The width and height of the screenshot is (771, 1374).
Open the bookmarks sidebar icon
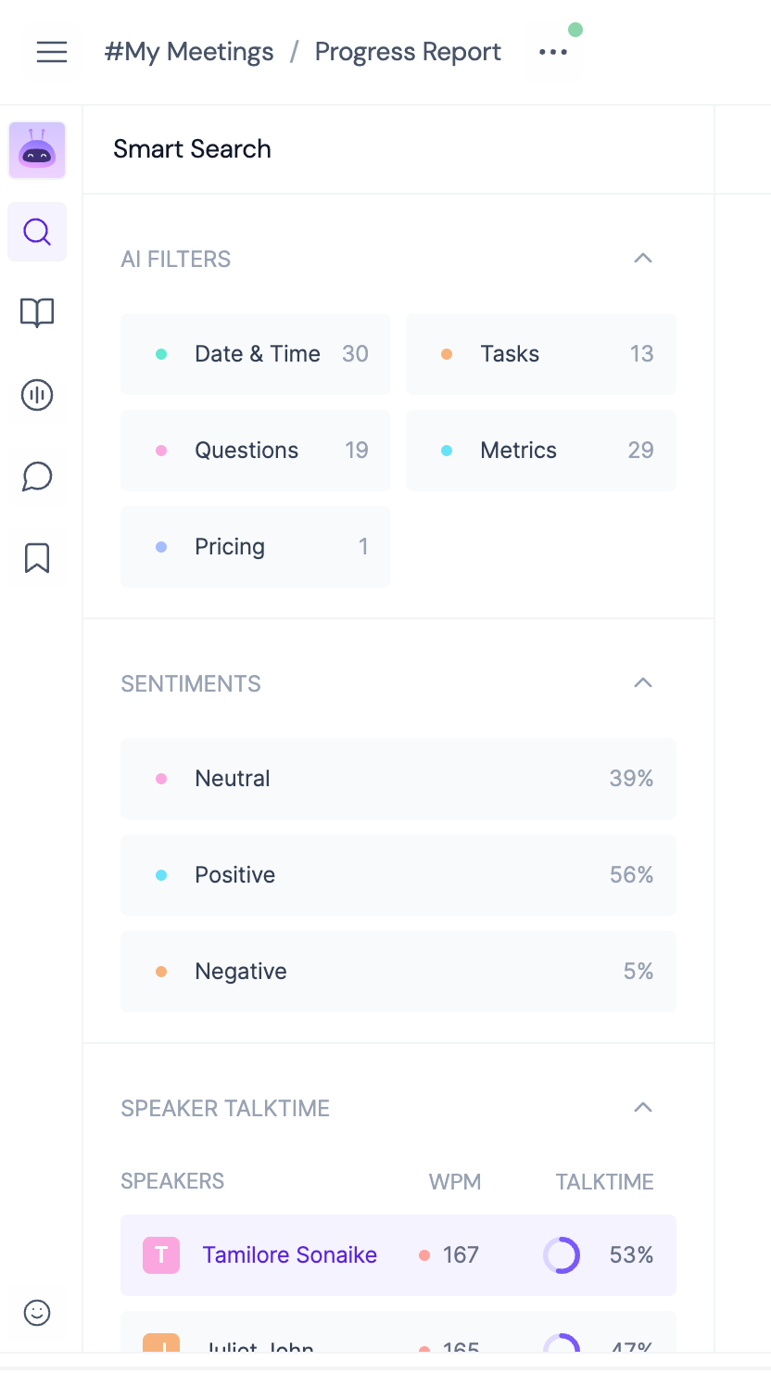37,558
